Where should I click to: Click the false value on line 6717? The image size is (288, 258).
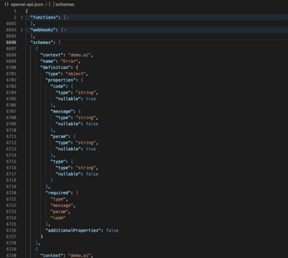tap(92, 174)
